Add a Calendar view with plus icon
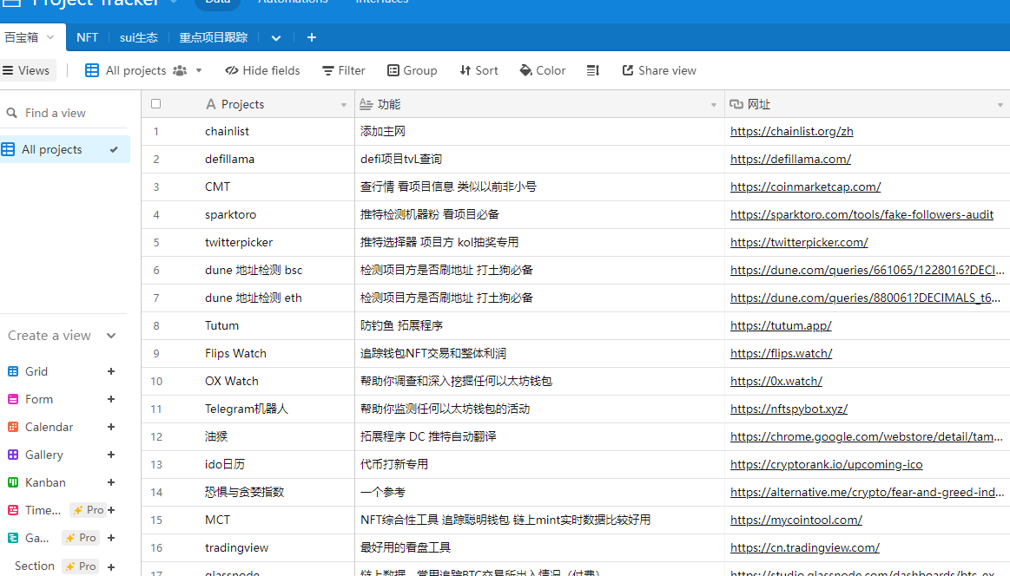 click(111, 427)
